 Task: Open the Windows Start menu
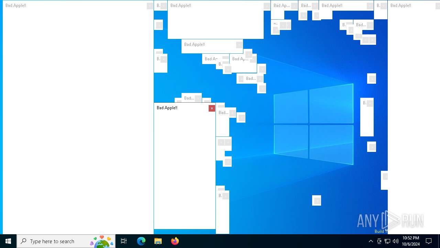(x=8, y=241)
